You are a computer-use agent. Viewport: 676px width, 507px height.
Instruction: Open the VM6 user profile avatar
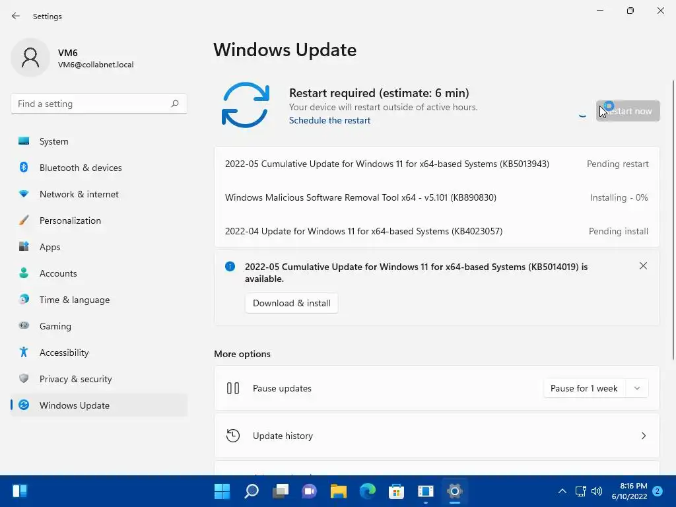[x=30, y=57]
